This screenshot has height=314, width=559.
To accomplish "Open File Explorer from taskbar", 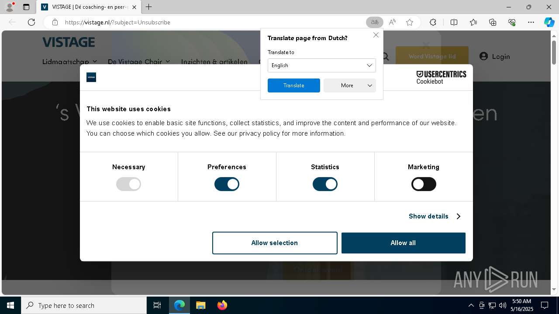I will pos(200,305).
